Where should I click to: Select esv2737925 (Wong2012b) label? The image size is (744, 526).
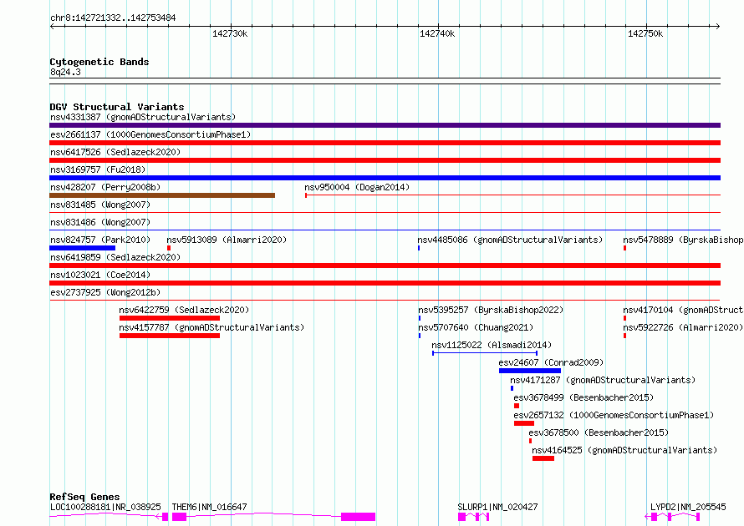[105, 292]
